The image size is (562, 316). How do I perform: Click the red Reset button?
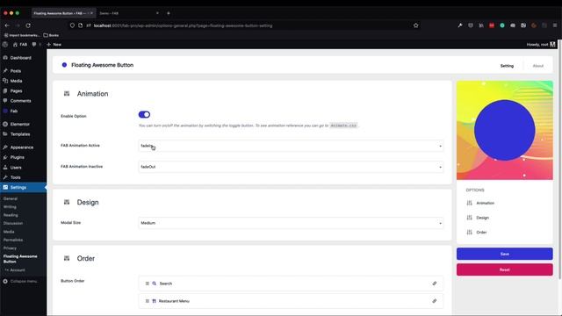tap(504, 269)
